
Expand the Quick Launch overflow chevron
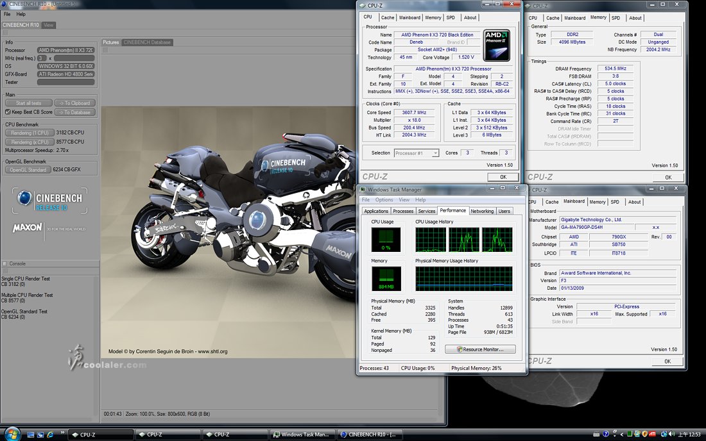[x=62, y=433]
